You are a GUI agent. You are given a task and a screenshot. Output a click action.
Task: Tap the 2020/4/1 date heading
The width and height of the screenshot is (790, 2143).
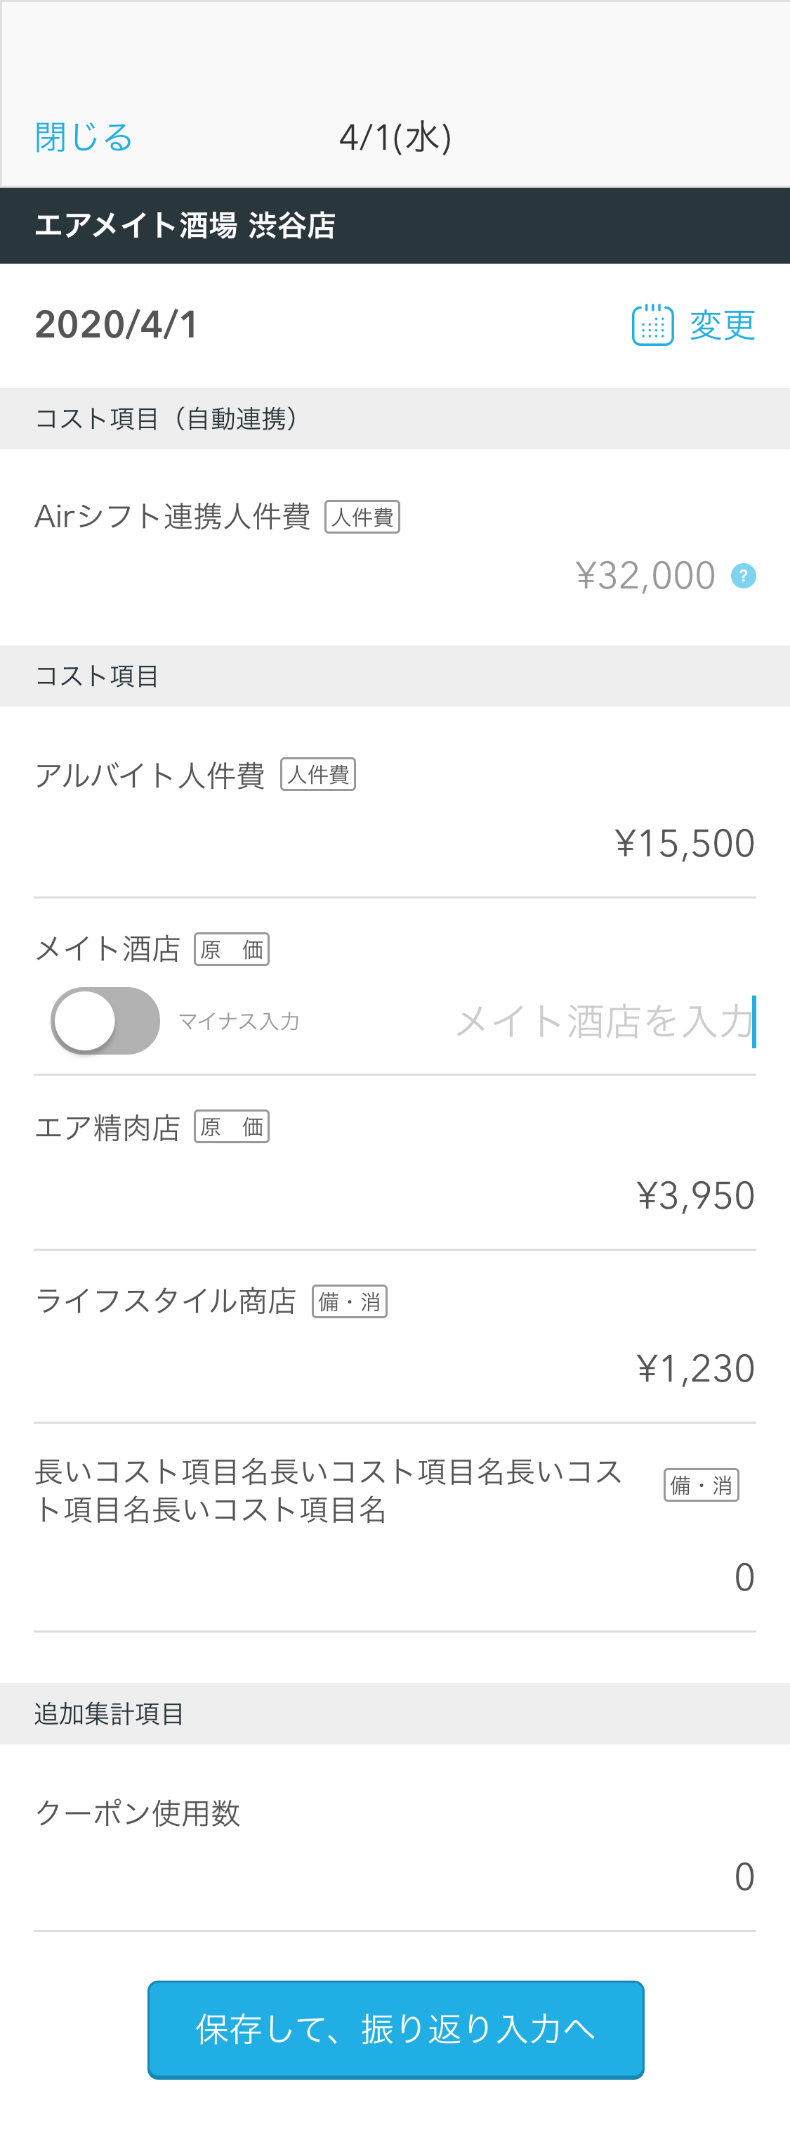(117, 324)
